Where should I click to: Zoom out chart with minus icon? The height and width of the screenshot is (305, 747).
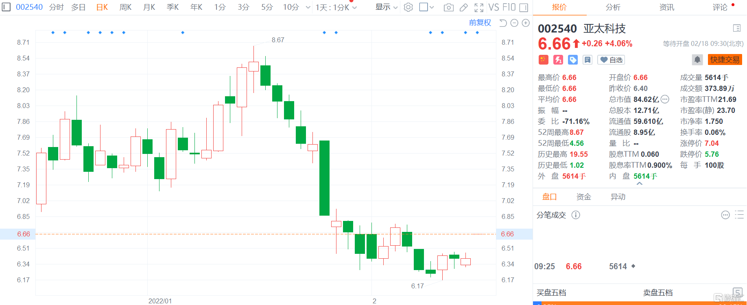(514, 23)
